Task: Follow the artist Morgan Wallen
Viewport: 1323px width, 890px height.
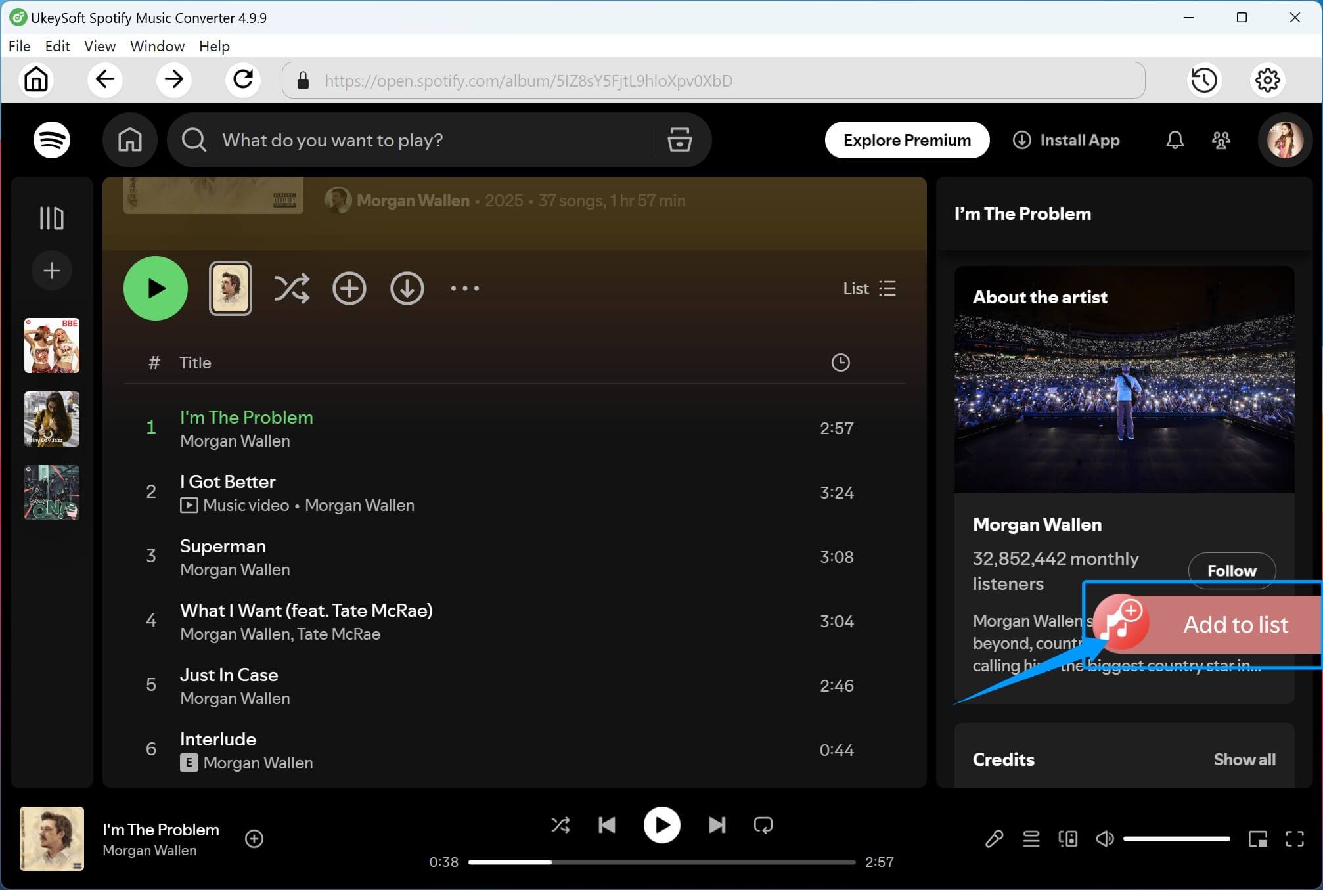Action: click(1231, 571)
